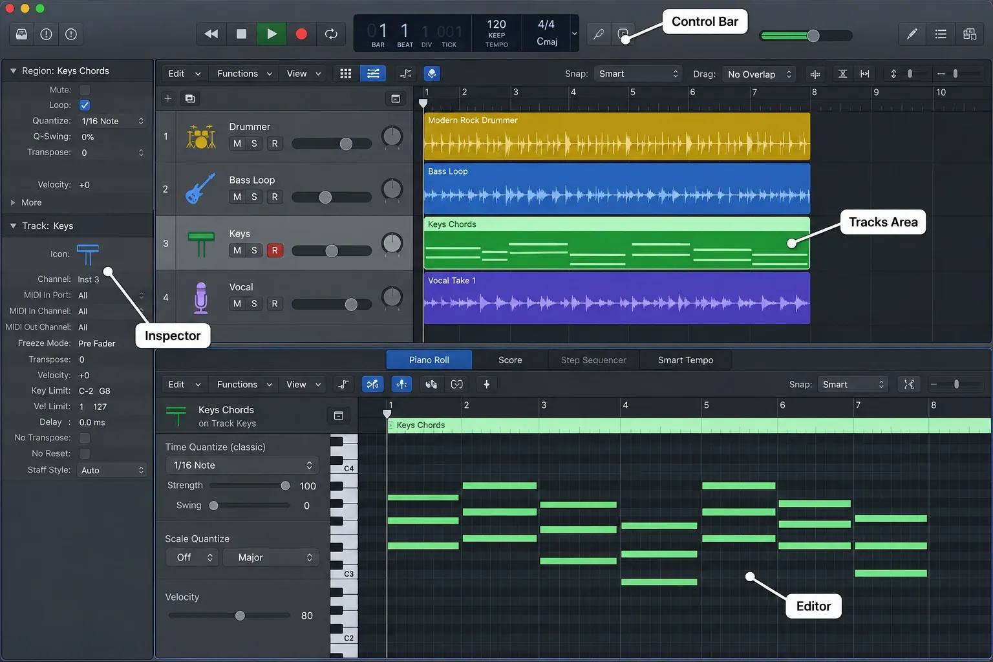Record-enable the Drummer track
This screenshot has width=993, height=662.
point(275,144)
